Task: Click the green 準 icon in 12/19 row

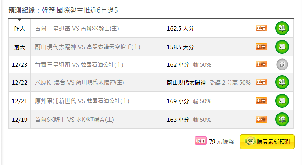Action: [x=282, y=120]
